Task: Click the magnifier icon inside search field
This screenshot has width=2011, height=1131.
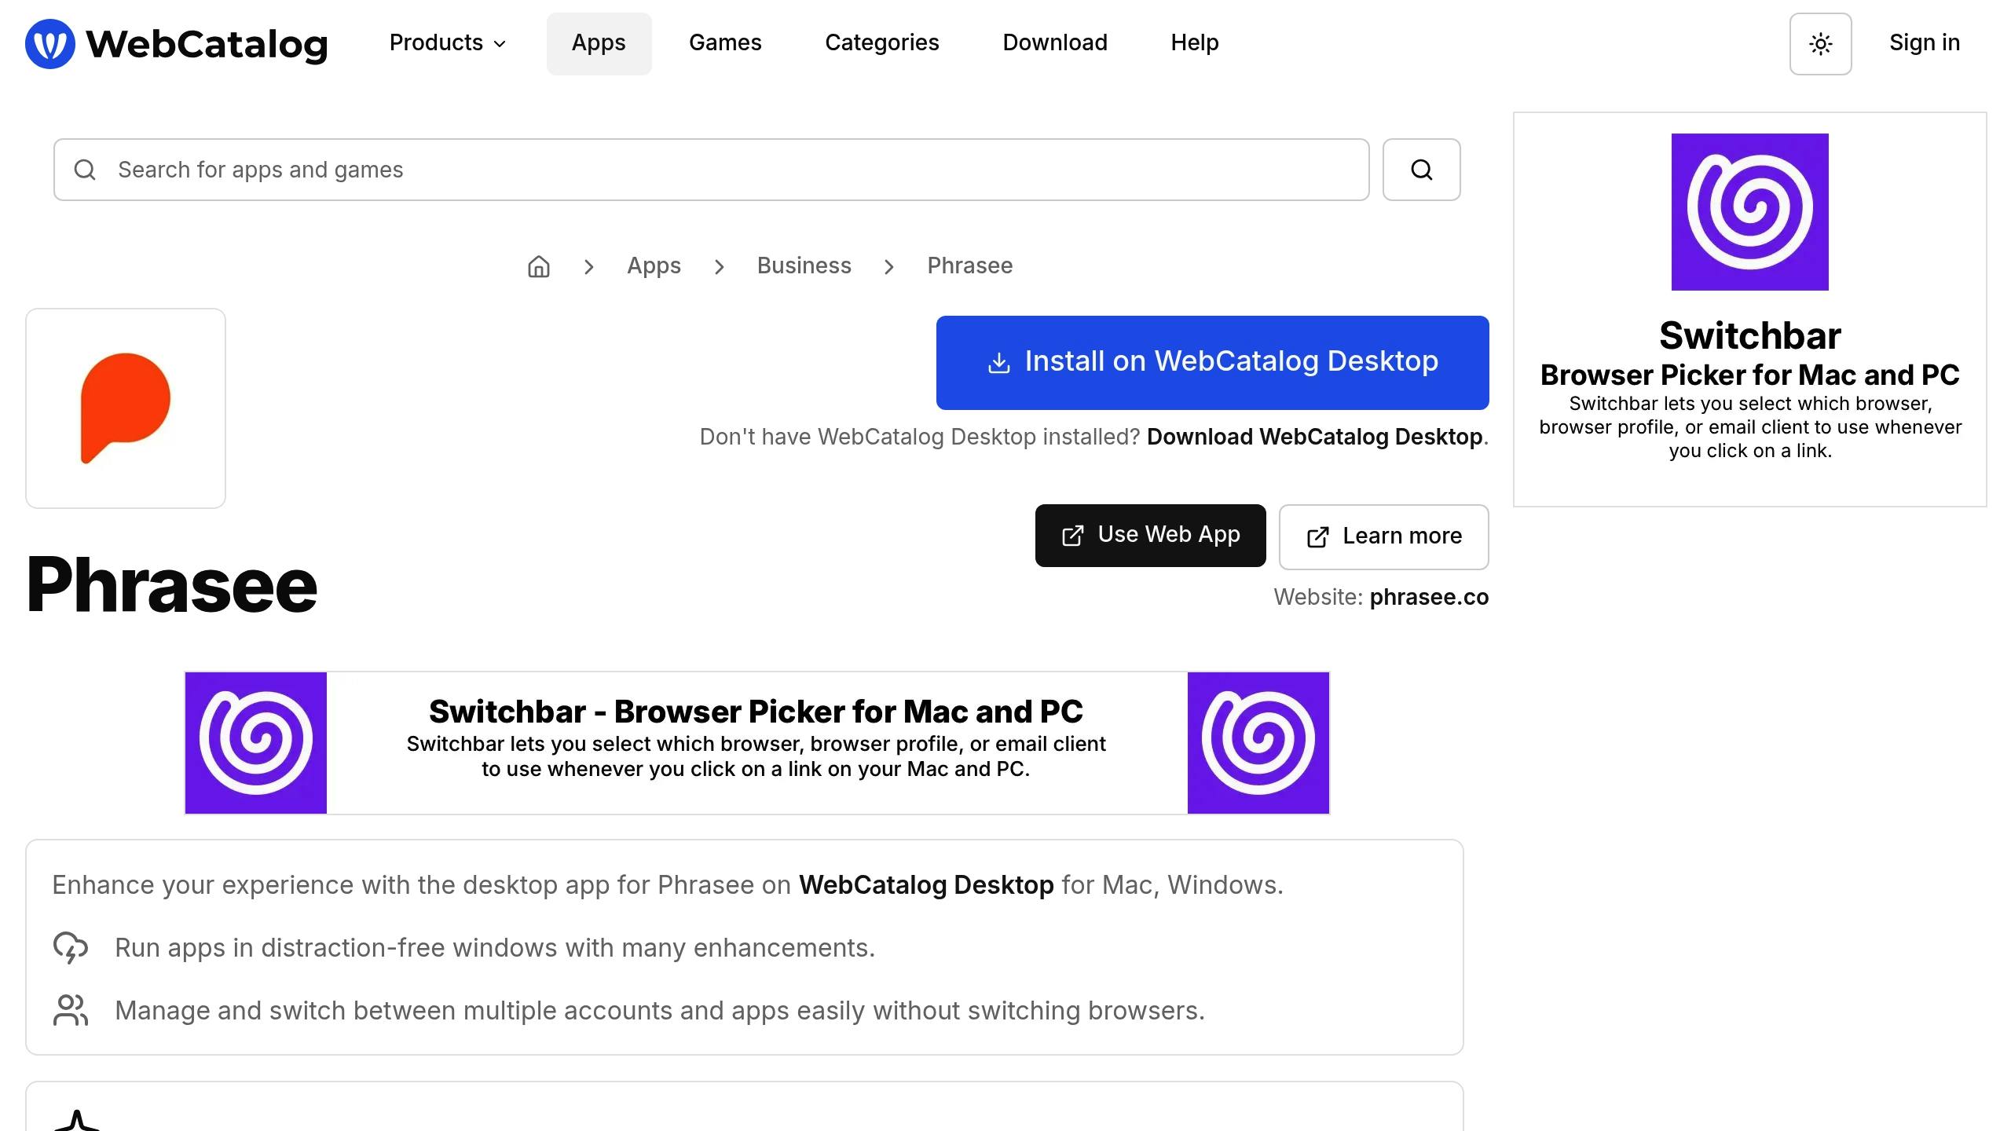Action: coord(85,170)
